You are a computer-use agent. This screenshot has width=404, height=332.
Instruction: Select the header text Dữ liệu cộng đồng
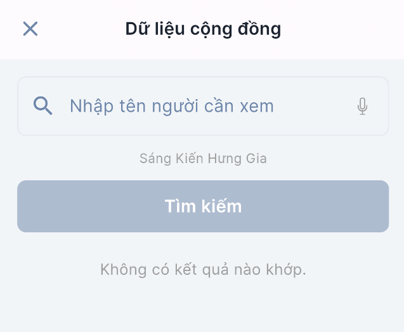point(203,29)
